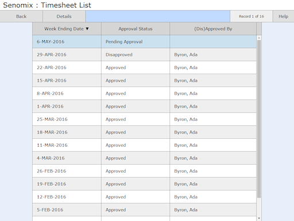Select the 26-FEB-2016 timesheet row
Image resolution: width=294 pixels, height=221 pixels.
144,171
